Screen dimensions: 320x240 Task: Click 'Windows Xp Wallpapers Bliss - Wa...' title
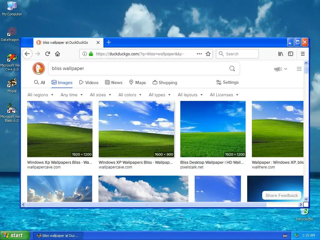click(60, 162)
